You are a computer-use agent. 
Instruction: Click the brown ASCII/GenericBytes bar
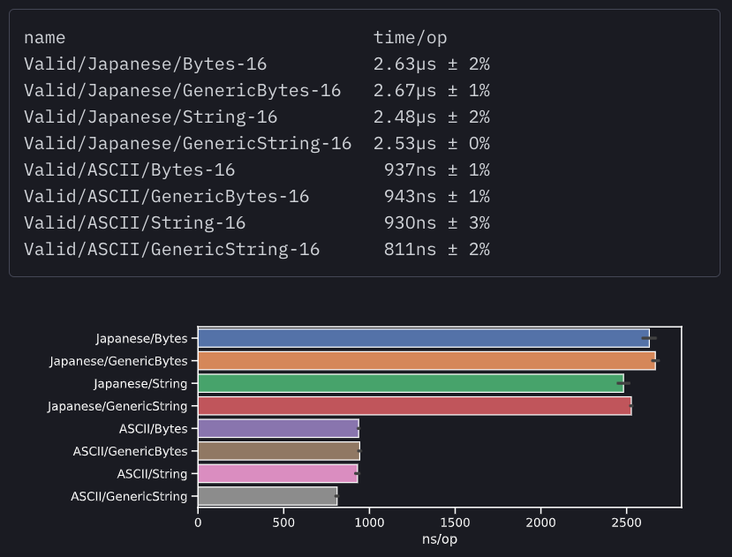click(278, 451)
